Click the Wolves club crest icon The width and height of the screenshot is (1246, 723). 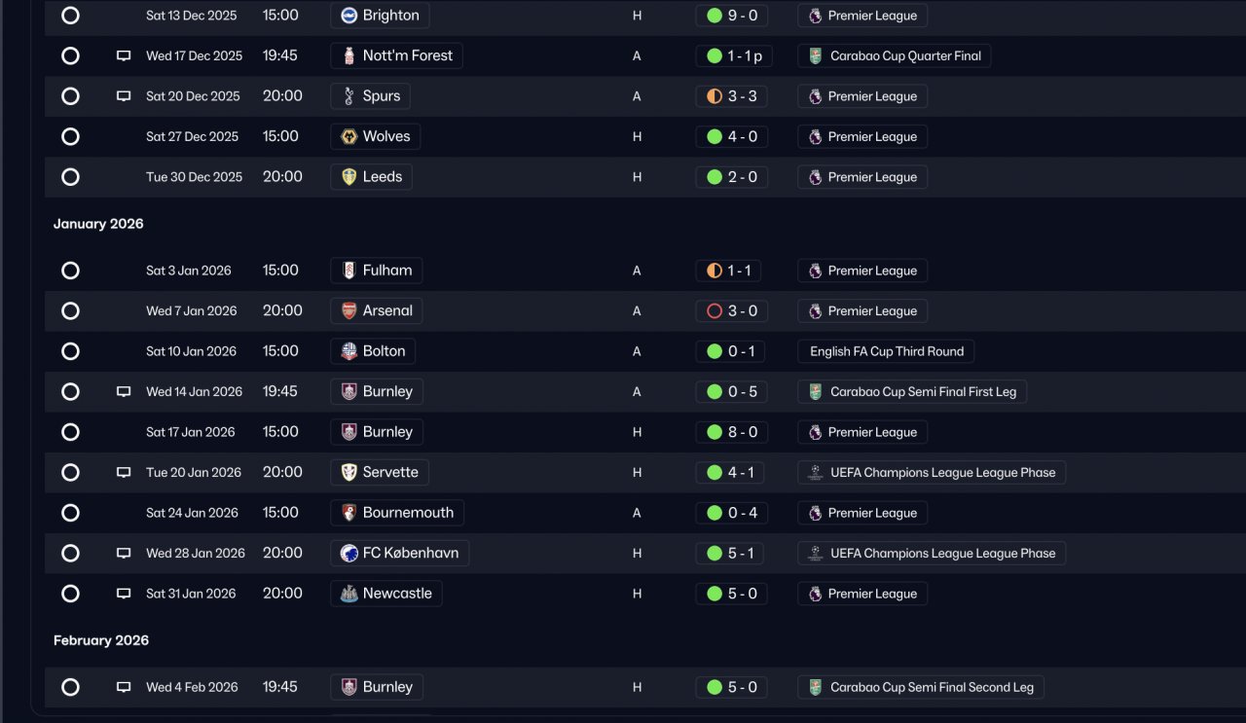349,137
